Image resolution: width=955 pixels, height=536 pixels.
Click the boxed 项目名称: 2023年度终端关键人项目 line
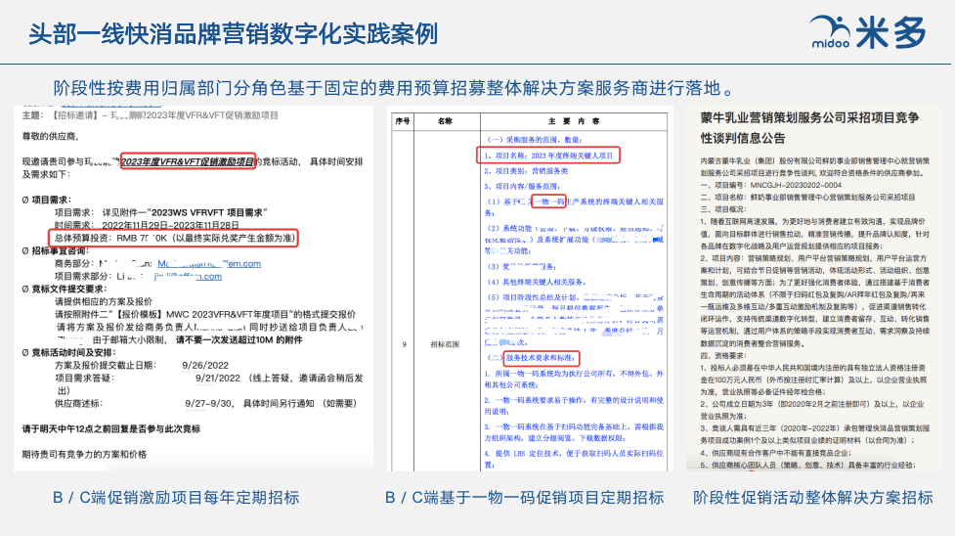click(x=548, y=156)
